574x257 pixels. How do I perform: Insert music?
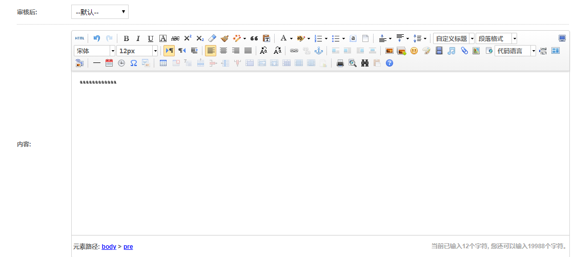pos(452,51)
